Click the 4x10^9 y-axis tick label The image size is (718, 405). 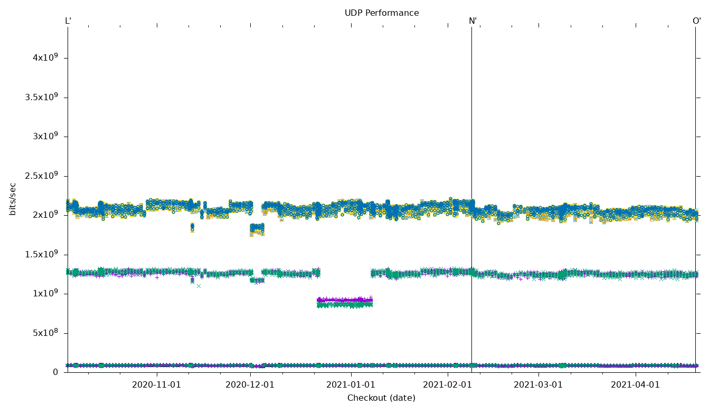pyautogui.click(x=46, y=57)
